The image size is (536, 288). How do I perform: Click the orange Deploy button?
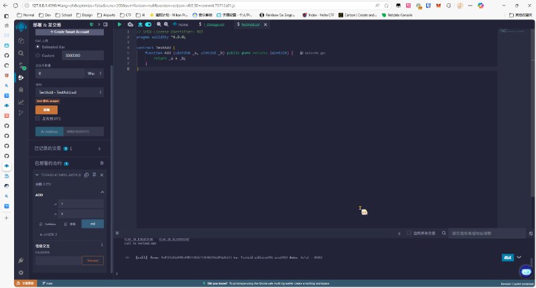tap(46, 109)
